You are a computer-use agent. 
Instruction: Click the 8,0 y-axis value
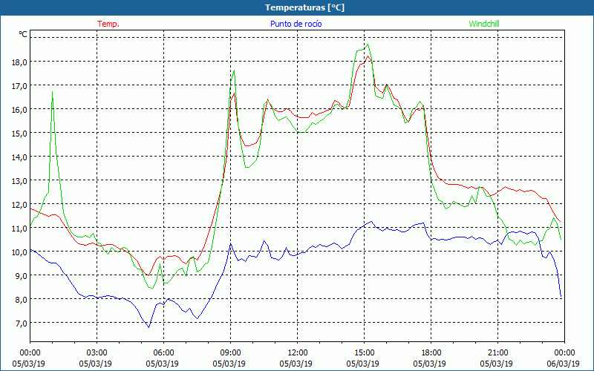click(22, 300)
